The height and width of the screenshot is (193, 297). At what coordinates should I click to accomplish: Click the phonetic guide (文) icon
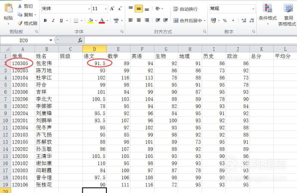pyautogui.click(x=116, y=21)
